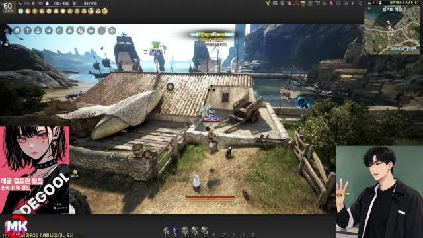Click the DEGOOL guild recruitment banner
The height and width of the screenshot is (238, 423).
point(35,170)
